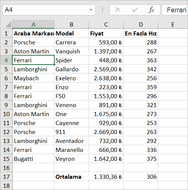
Task: Select the Lamborghini cell in row 13
Action: point(34,141)
